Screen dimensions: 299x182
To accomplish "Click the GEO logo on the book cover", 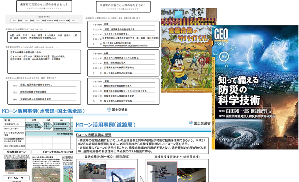I will pyautogui.click(x=221, y=34).
